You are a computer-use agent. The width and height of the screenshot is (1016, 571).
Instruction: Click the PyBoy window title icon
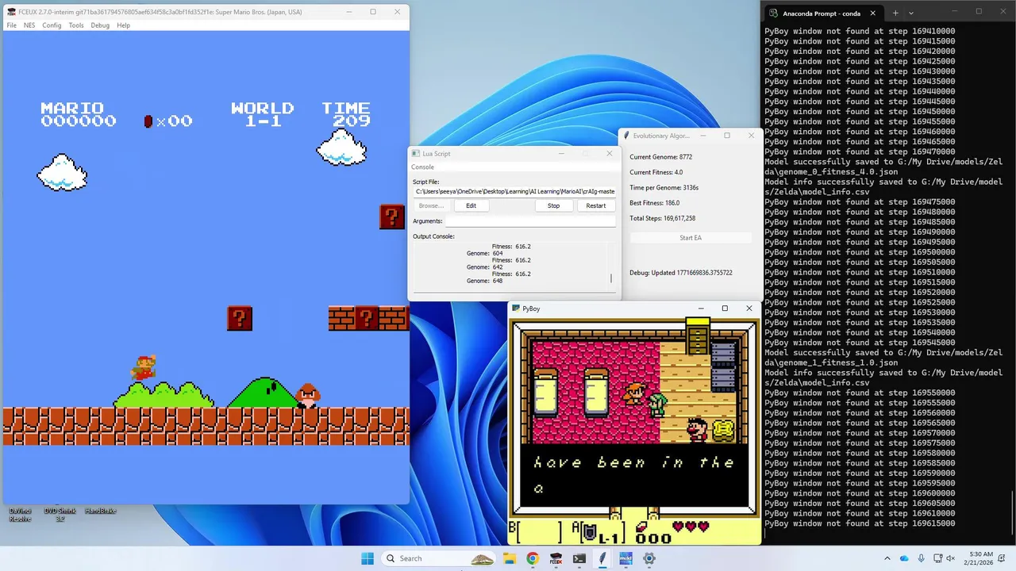[515, 308]
